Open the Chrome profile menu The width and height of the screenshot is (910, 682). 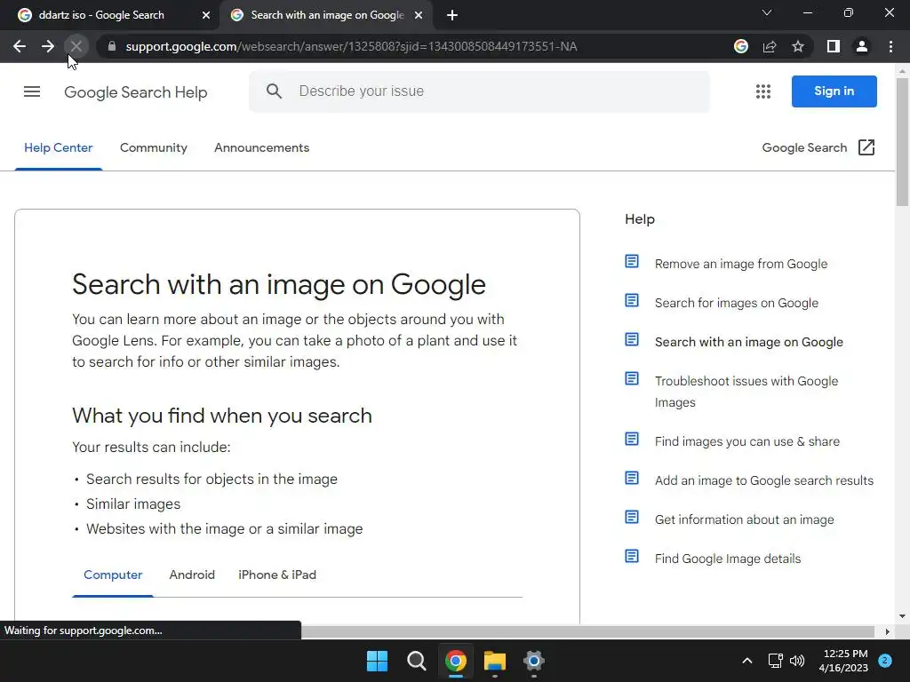(x=862, y=46)
